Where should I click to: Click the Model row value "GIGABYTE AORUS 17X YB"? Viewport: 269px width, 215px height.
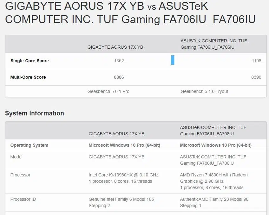click(x=116, y=157)
